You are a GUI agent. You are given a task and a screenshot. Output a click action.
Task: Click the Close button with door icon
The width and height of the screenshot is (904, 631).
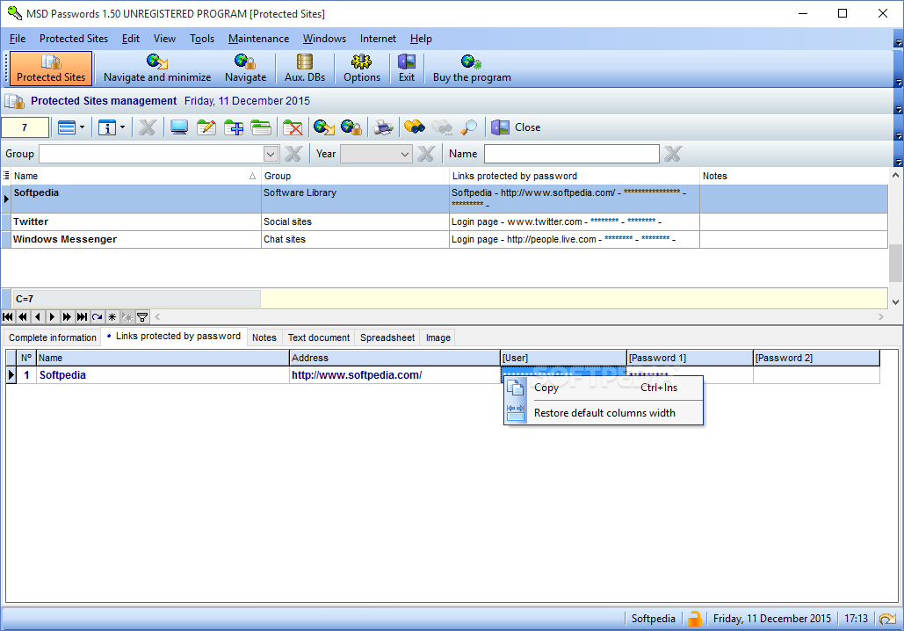click(x=516, y=127)
